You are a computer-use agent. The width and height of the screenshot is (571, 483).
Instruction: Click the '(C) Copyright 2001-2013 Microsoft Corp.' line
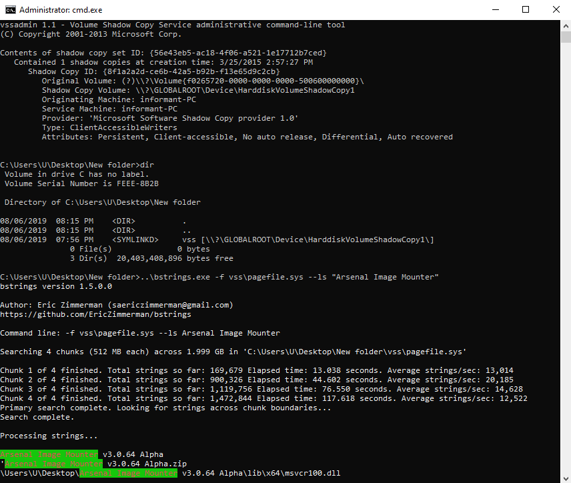(x=91, y=34)
